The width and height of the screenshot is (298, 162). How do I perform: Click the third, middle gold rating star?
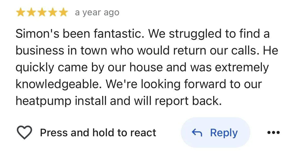pos(42,12)
